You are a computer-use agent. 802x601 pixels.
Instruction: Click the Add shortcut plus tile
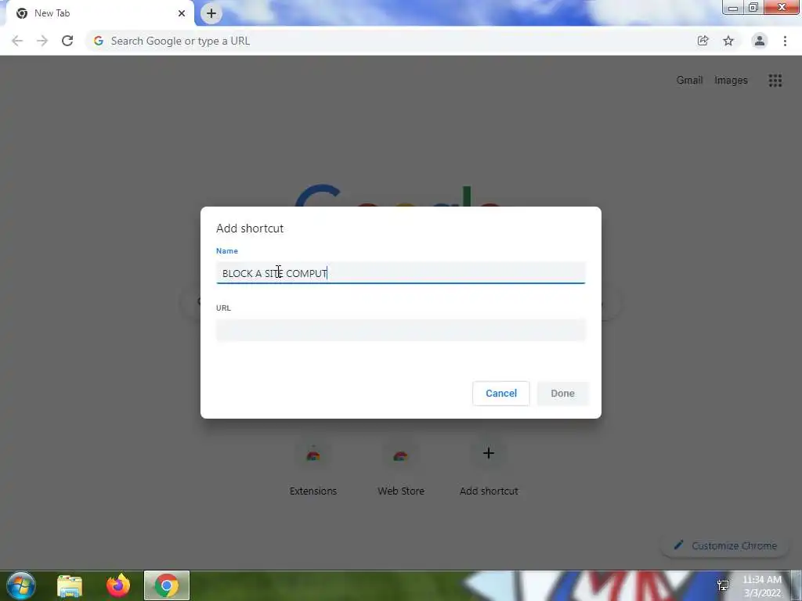pyautogui.click(x=489, y=468)
